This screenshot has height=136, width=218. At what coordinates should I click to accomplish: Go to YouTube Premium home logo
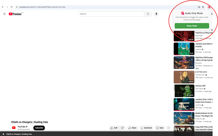point(15,14)
